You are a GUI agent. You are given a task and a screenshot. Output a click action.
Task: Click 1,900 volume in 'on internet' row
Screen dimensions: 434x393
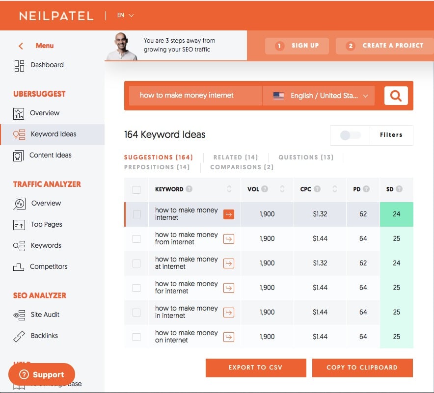pyautogui.click(x=267, y=337)
